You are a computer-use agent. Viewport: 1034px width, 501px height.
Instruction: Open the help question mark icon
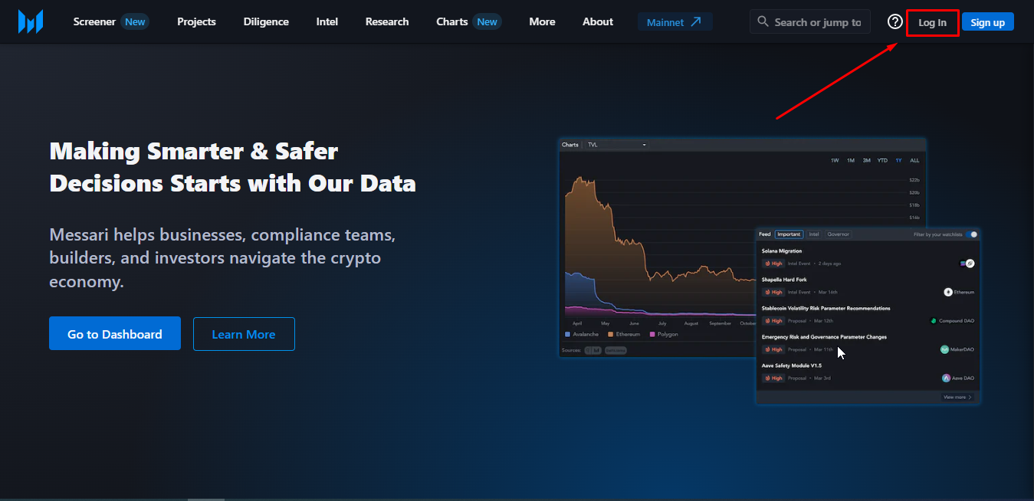(x=894, y=21)
